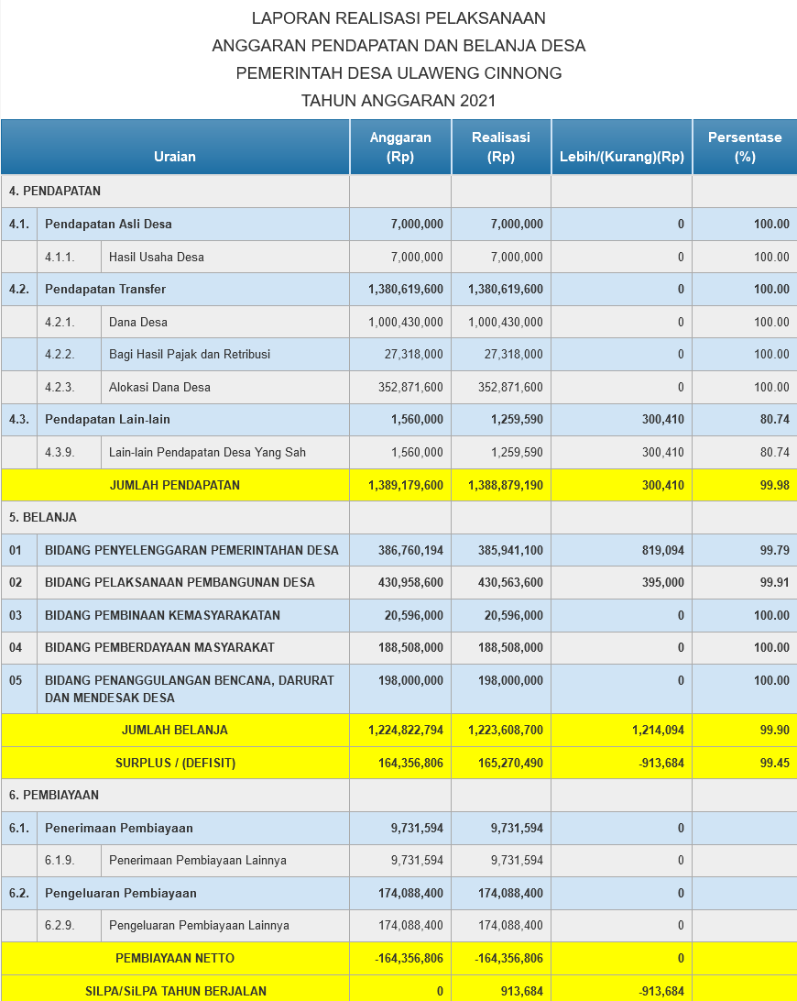797x1001 pixels.
Task: Click Lain-lain Pendapatan Desa Yang Sah
Action: click(x=207, y=453)
